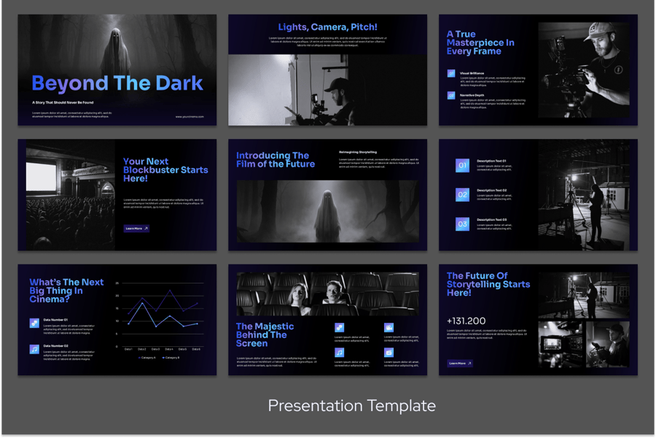656x438 pixels.
Task: Click the icon beside Narrative Depth
Action: (451, 95)
